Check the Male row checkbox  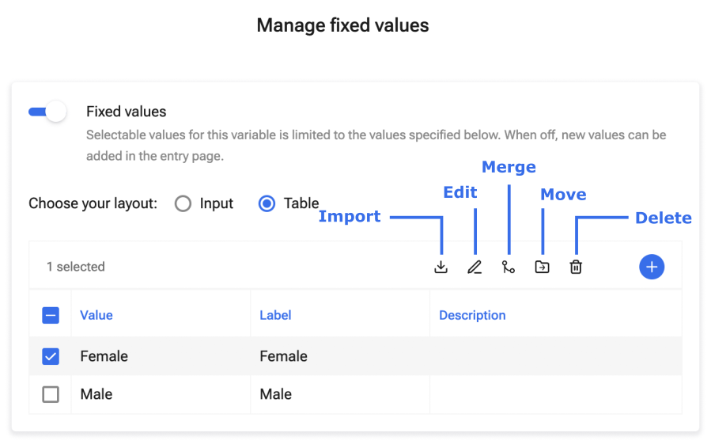pos(51,394)
